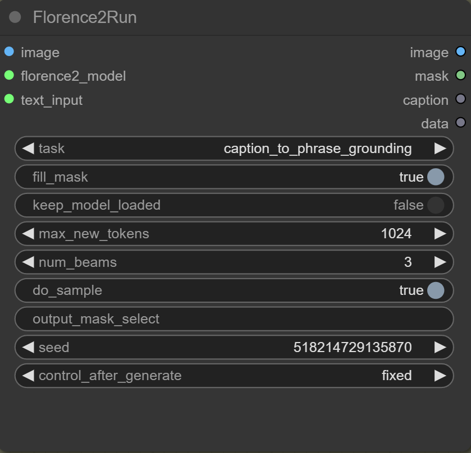Click the image output connector dot
Image resolution: width=471 pixels, height=453 pixels.
click(x=460, y=52)
